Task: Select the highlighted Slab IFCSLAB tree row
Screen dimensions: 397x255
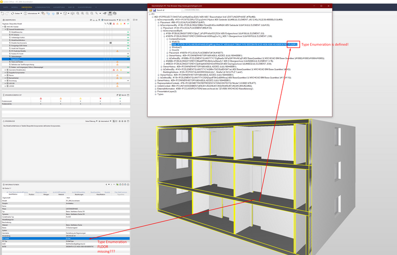Action: click(x=235, y=44)
